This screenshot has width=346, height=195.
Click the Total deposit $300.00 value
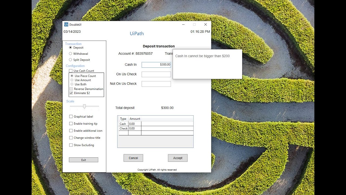(167, 108)
